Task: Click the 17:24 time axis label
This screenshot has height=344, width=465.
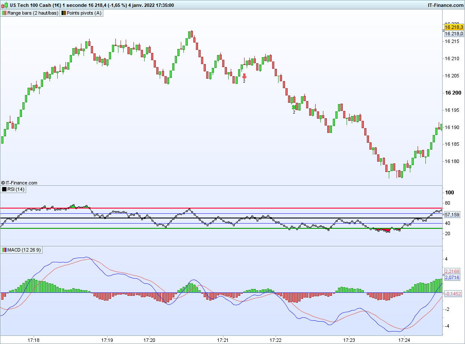Action: coord(404,340)
